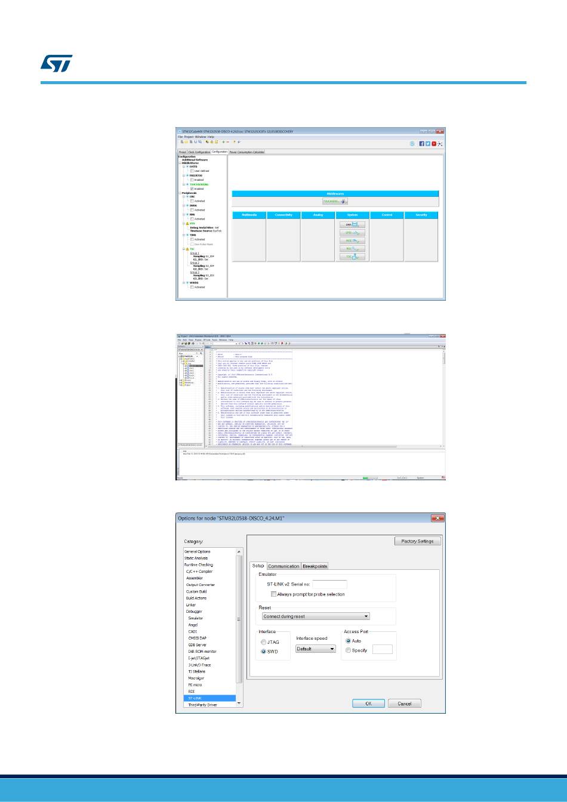Select Third-Party Driver category

203,705
